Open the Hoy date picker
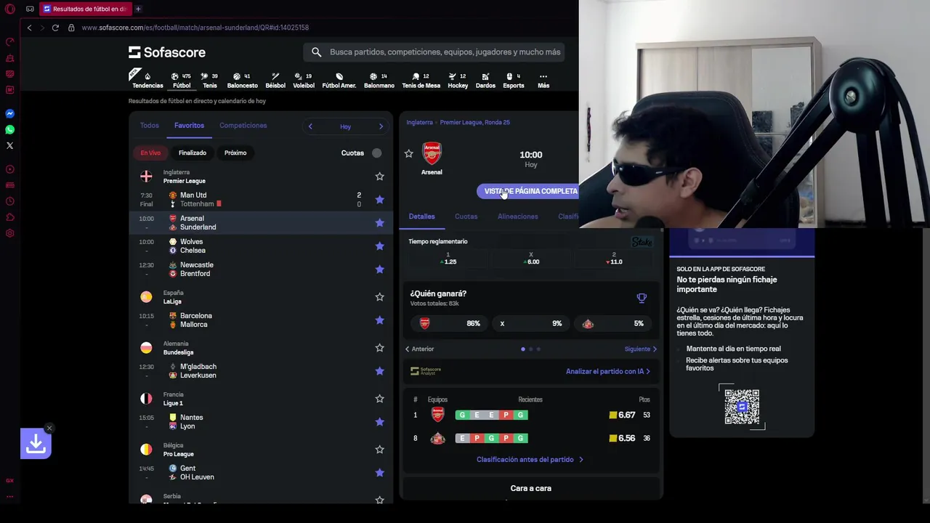Viewport: 930px width, 523px height. pos(345,126)
